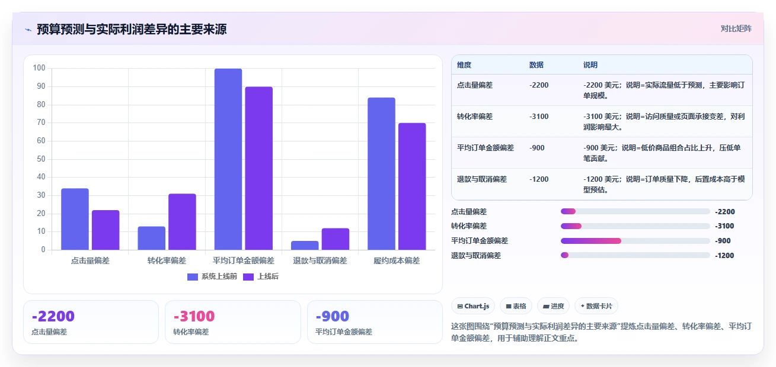Click the 系统上线前 bar for 履约成本偏差
This screenshot has width=776, height=367.
(381, 173)
